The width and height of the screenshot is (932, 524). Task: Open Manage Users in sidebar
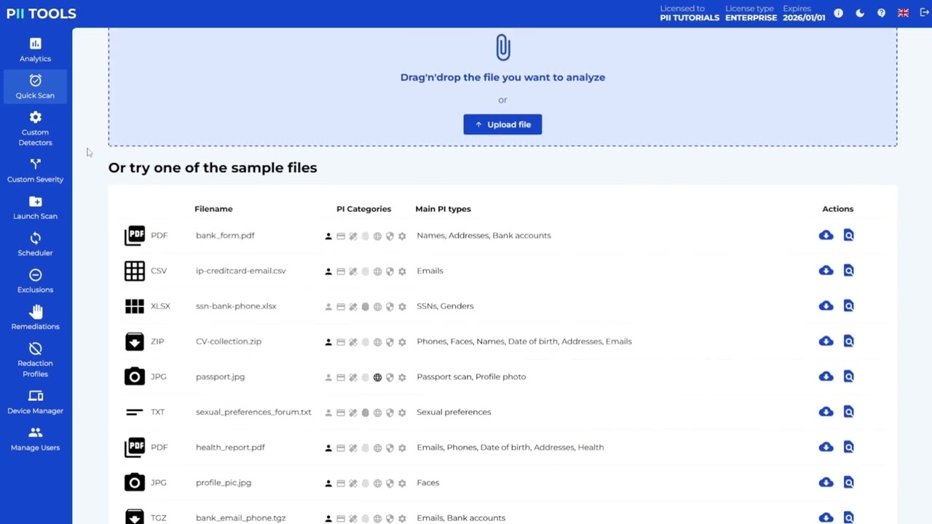(35, 439)
